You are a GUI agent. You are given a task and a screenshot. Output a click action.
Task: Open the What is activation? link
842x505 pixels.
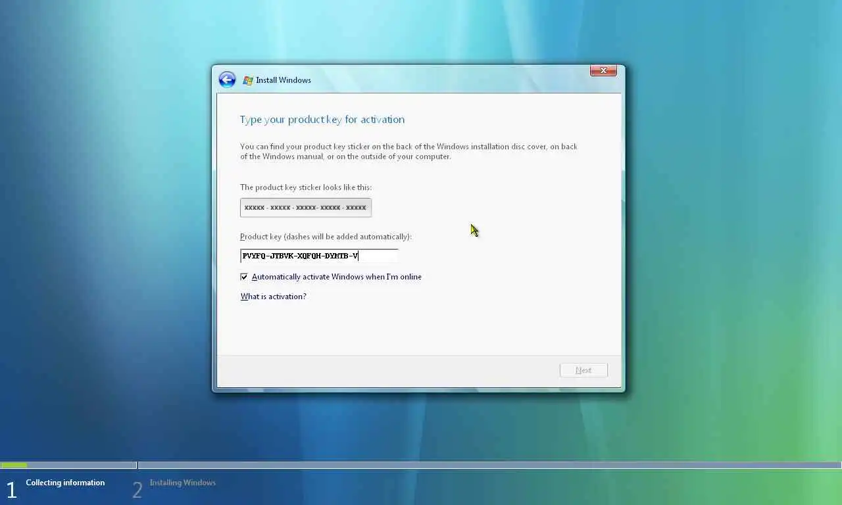pyautogui.click(x=273, y=297)
